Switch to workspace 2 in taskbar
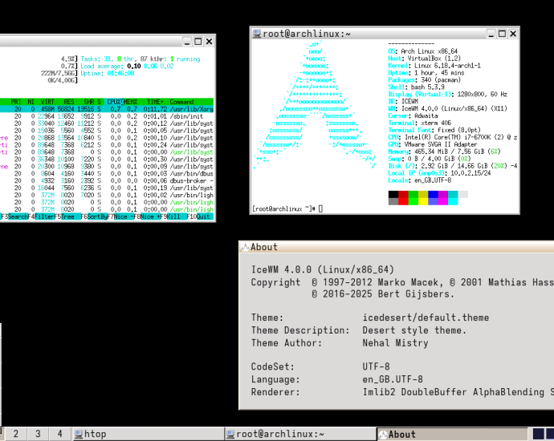The height and width of the screenshot is (441, 554). (x=15, y=434)
